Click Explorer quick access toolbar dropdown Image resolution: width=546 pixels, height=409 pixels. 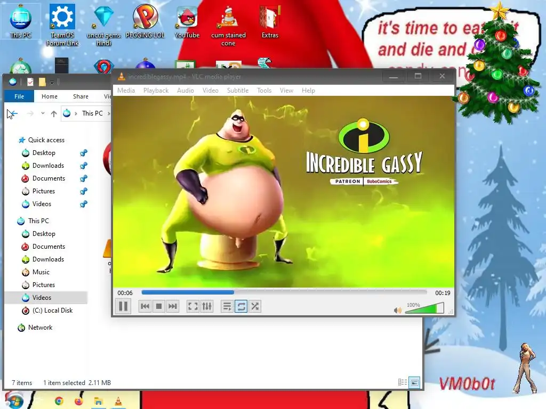tap(52, 82)
